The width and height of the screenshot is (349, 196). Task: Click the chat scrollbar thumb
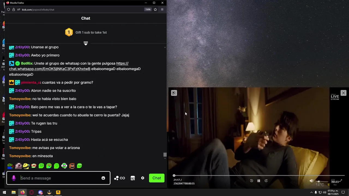(x=165, y=155)
